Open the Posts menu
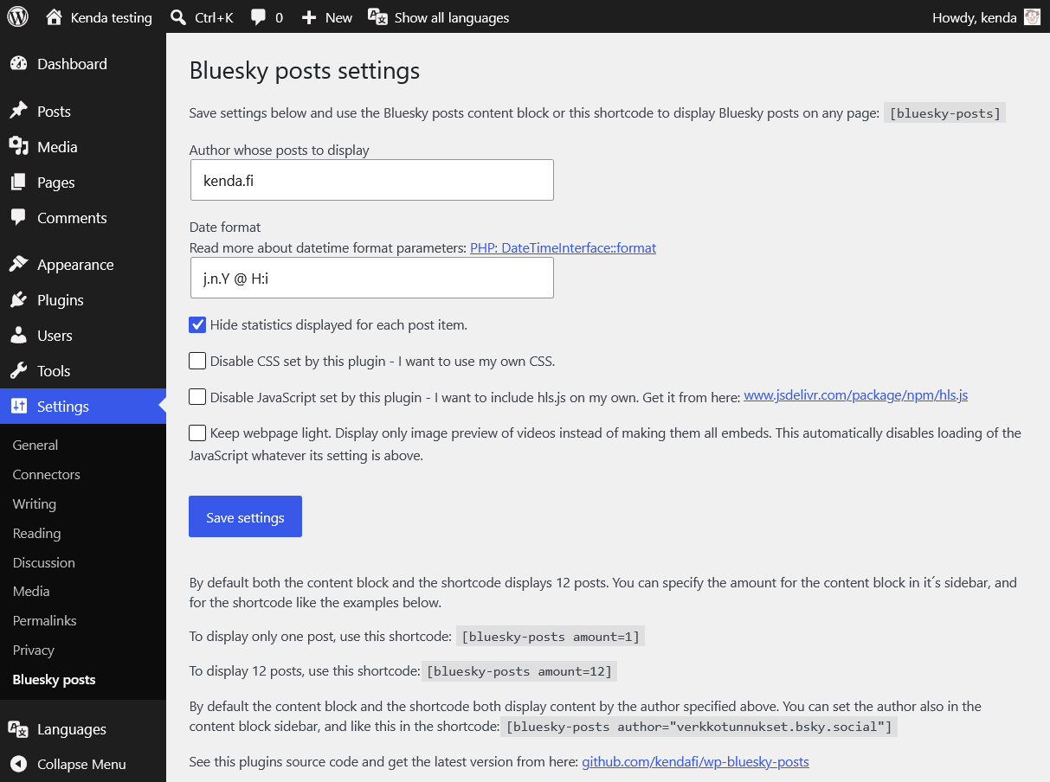 click(83, 111)
